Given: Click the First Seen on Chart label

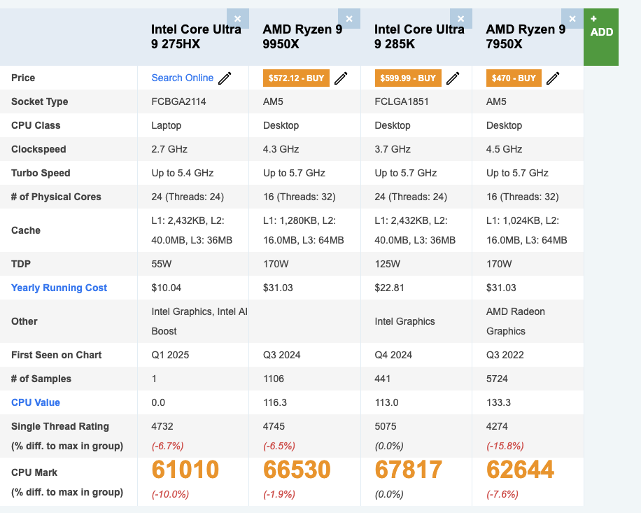Looking at the screenshot, I should 57,355.
